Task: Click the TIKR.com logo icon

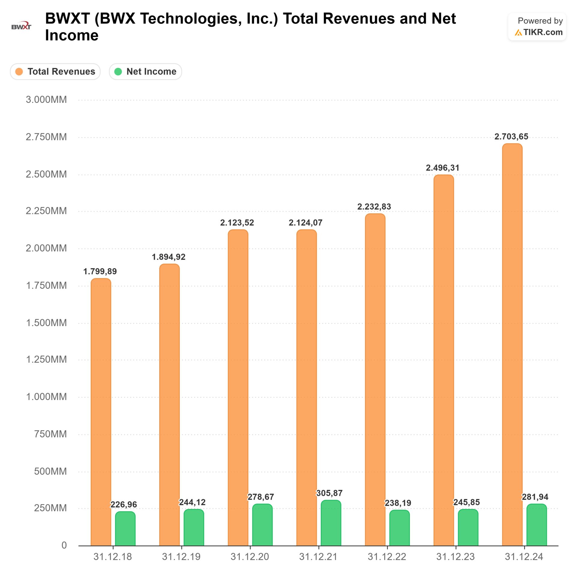Action: coord(518,33)
